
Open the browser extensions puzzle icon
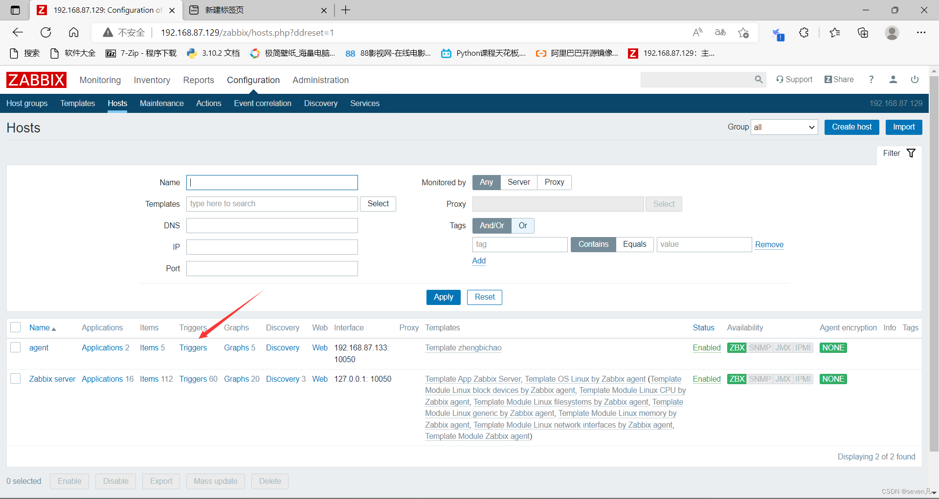pyautogui.click(x=804, y=33)
